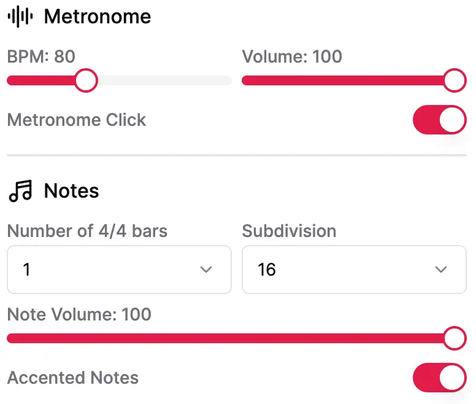Disable the Metronome Click switch
Viewport: 476px width, 404px height.
439,120
